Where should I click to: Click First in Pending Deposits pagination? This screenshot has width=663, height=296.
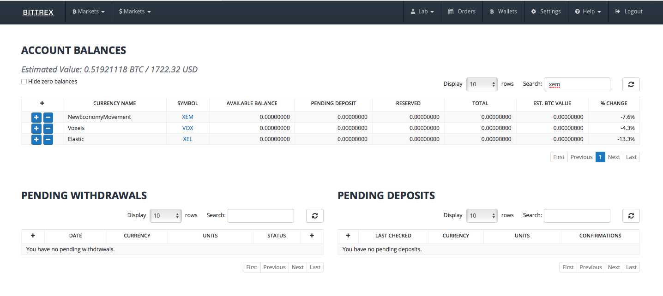pyautogui.click(x=568, y=267)
